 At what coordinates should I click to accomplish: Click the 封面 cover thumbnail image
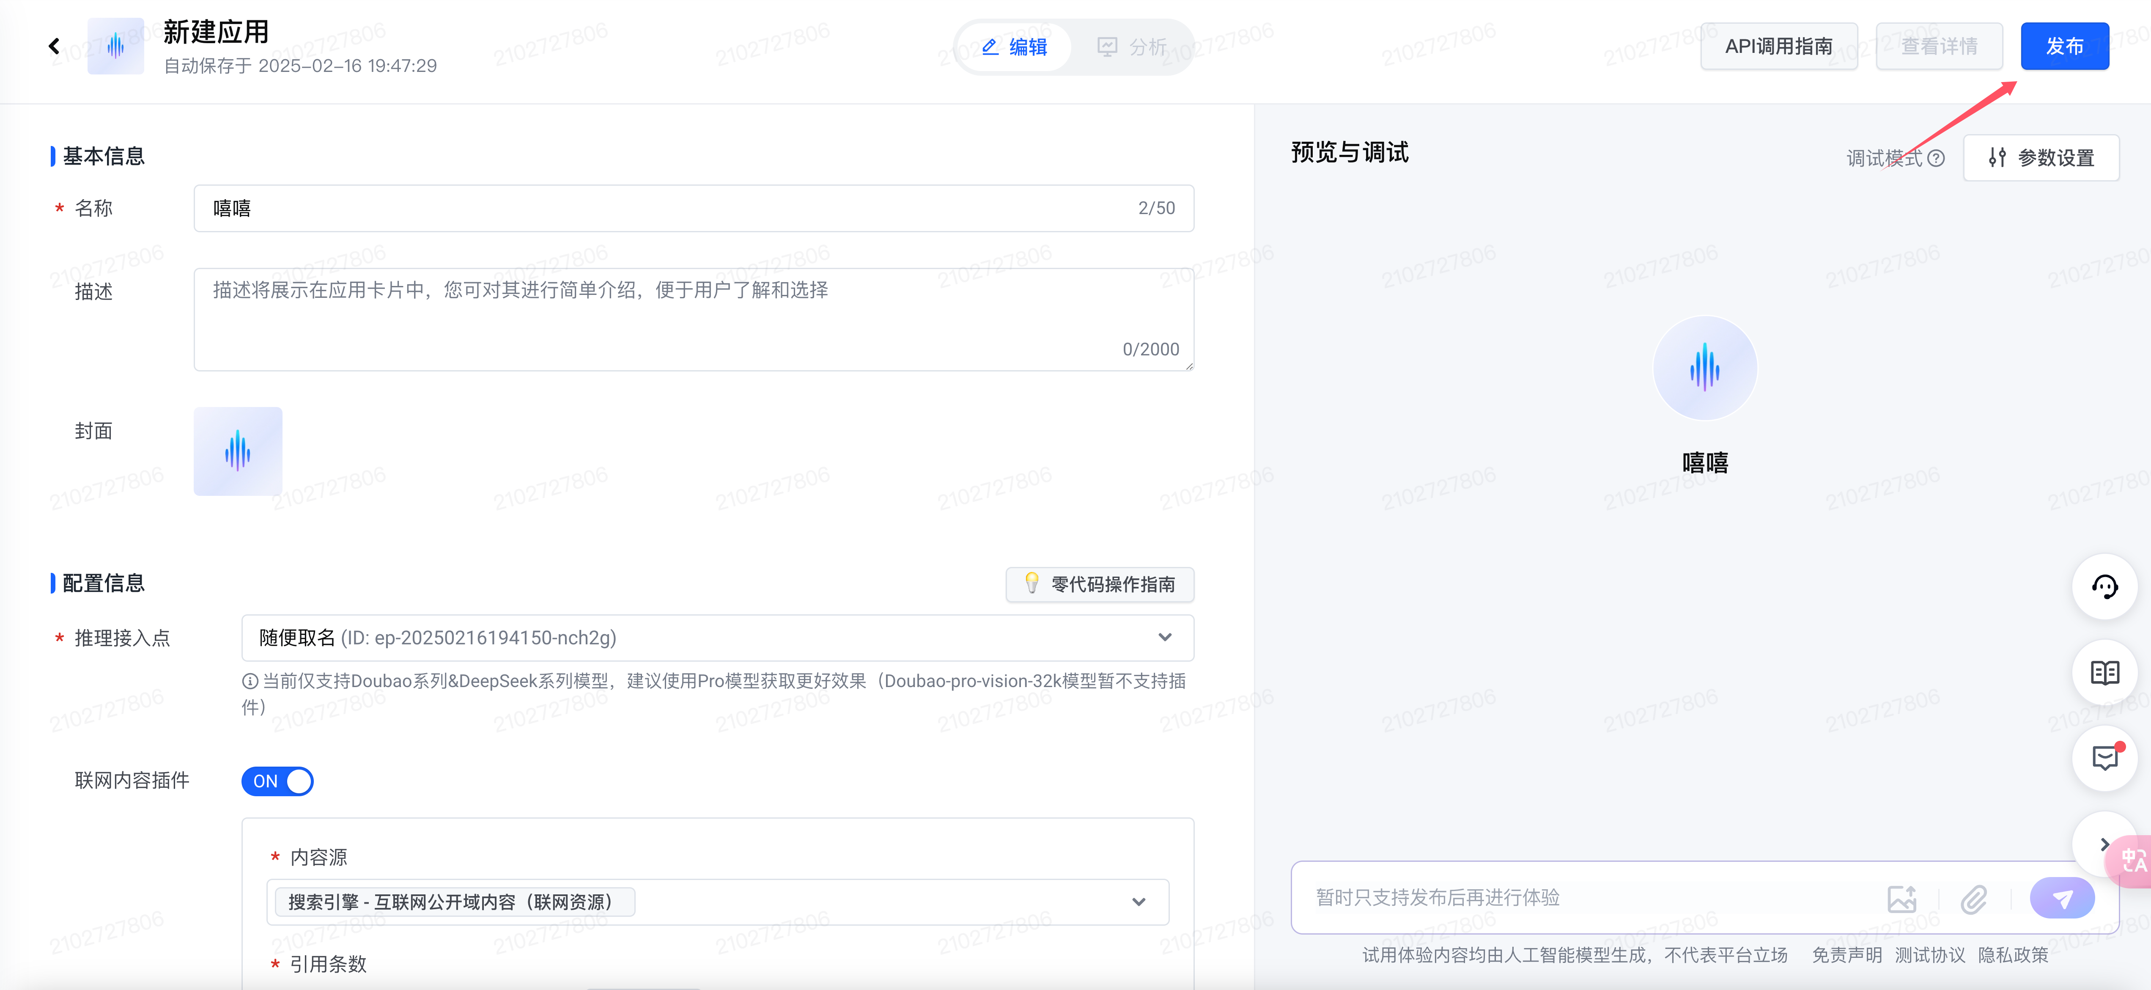(238, 451)
